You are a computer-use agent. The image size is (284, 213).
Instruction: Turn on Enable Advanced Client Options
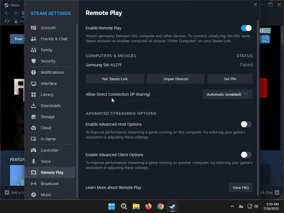coord(246,155)
